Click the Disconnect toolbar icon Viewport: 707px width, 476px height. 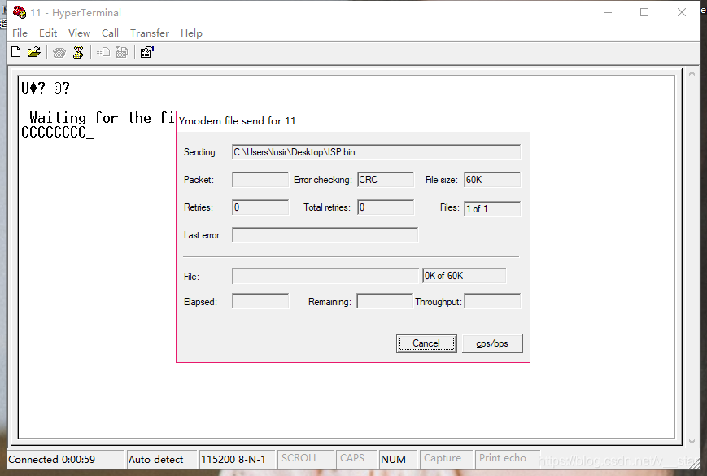(x=78, y=52)
